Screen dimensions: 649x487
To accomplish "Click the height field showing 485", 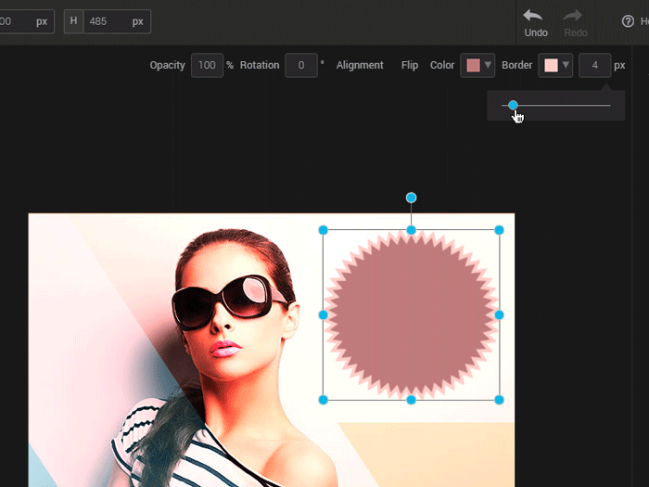I will tap(107, 21).
